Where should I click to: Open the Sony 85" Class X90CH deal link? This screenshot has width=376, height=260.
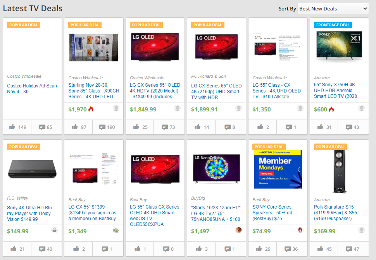[94, 91]
